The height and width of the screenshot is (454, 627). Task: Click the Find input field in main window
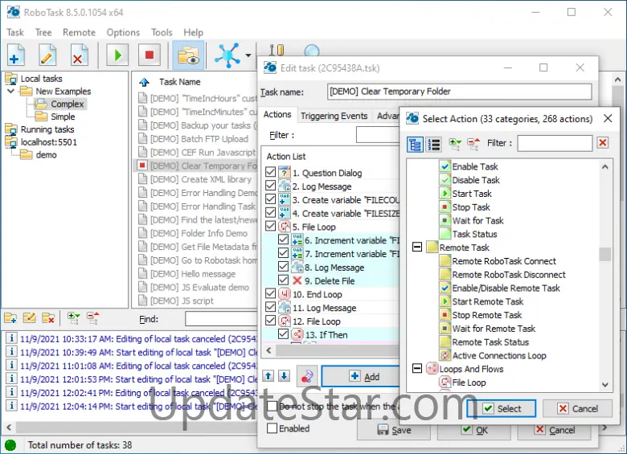221,319
